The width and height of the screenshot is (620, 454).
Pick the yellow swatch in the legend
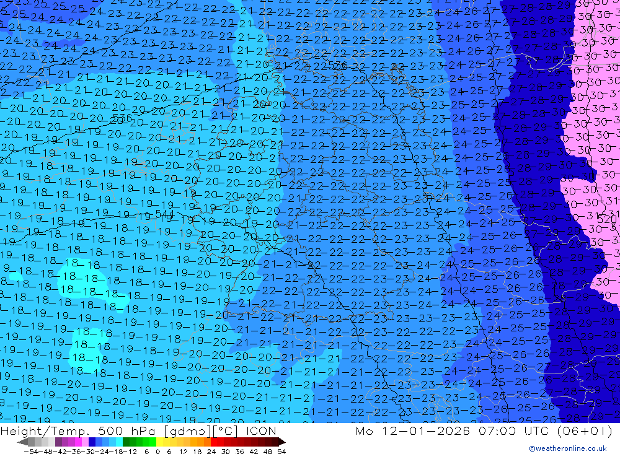tap(160, 442)
